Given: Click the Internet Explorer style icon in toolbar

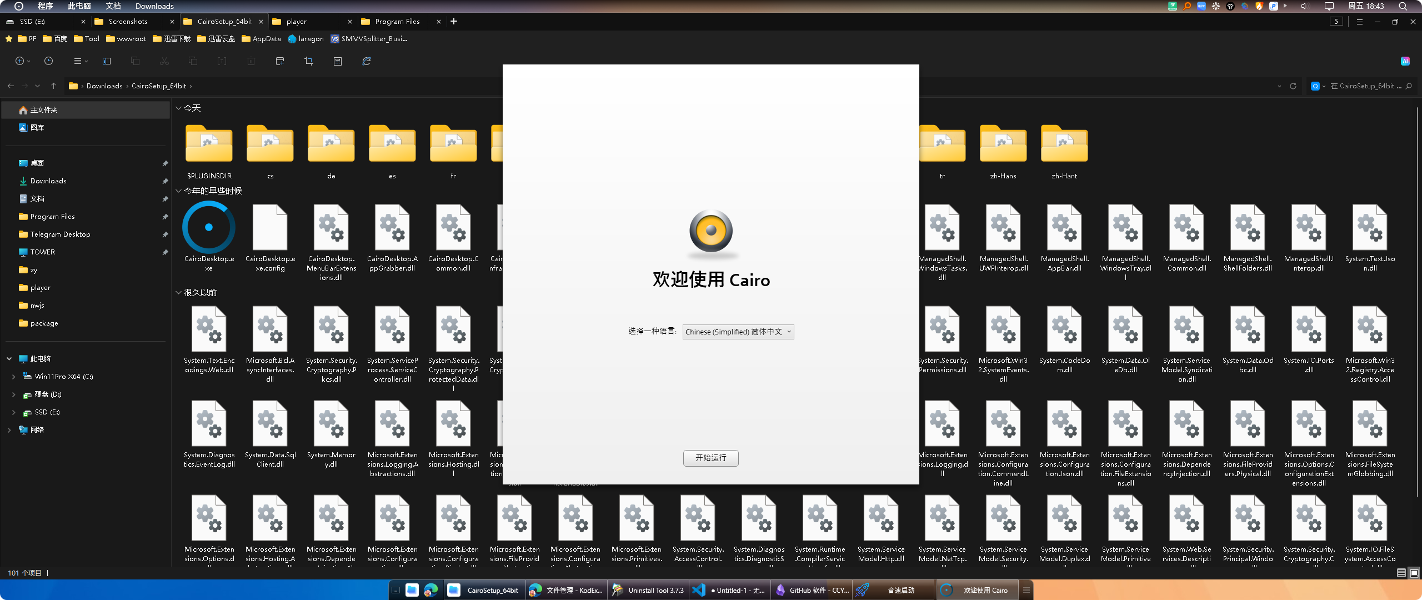Looking at the screenshot, I should (367, 61).
